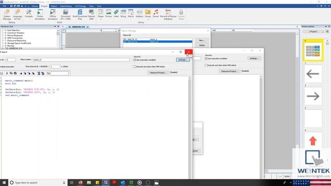Select Common Window in Windows tree

click(x=14, y=33)
